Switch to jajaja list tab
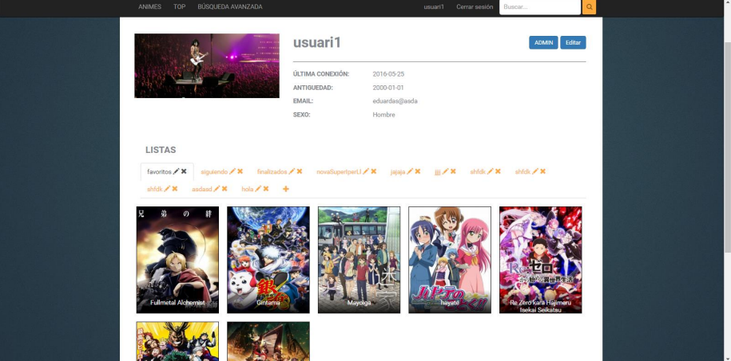This screenshot has width=731, height=361. (x=398, y=171)
